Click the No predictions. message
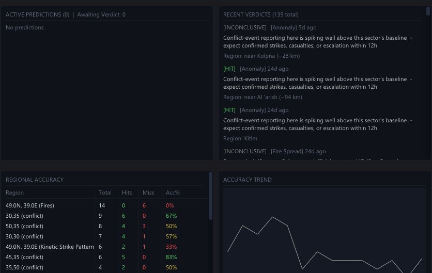The width and height of the screenshot is (432, 273). [25, 27]
